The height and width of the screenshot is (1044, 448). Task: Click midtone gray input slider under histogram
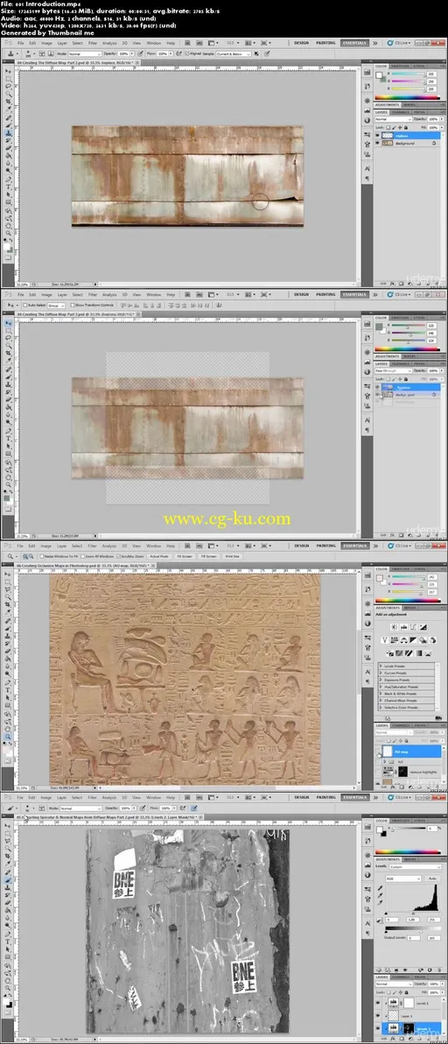413,913
